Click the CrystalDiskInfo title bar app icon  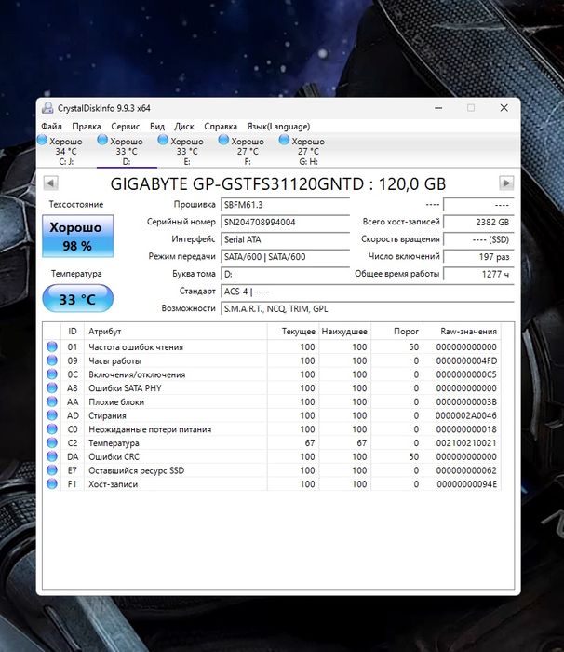[x=47, y=108]
